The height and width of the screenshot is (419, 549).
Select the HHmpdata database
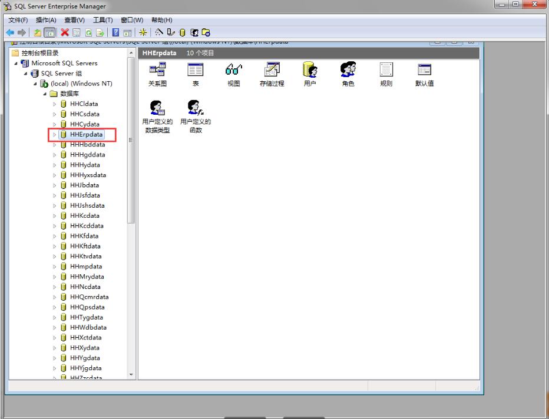(86, 267)
